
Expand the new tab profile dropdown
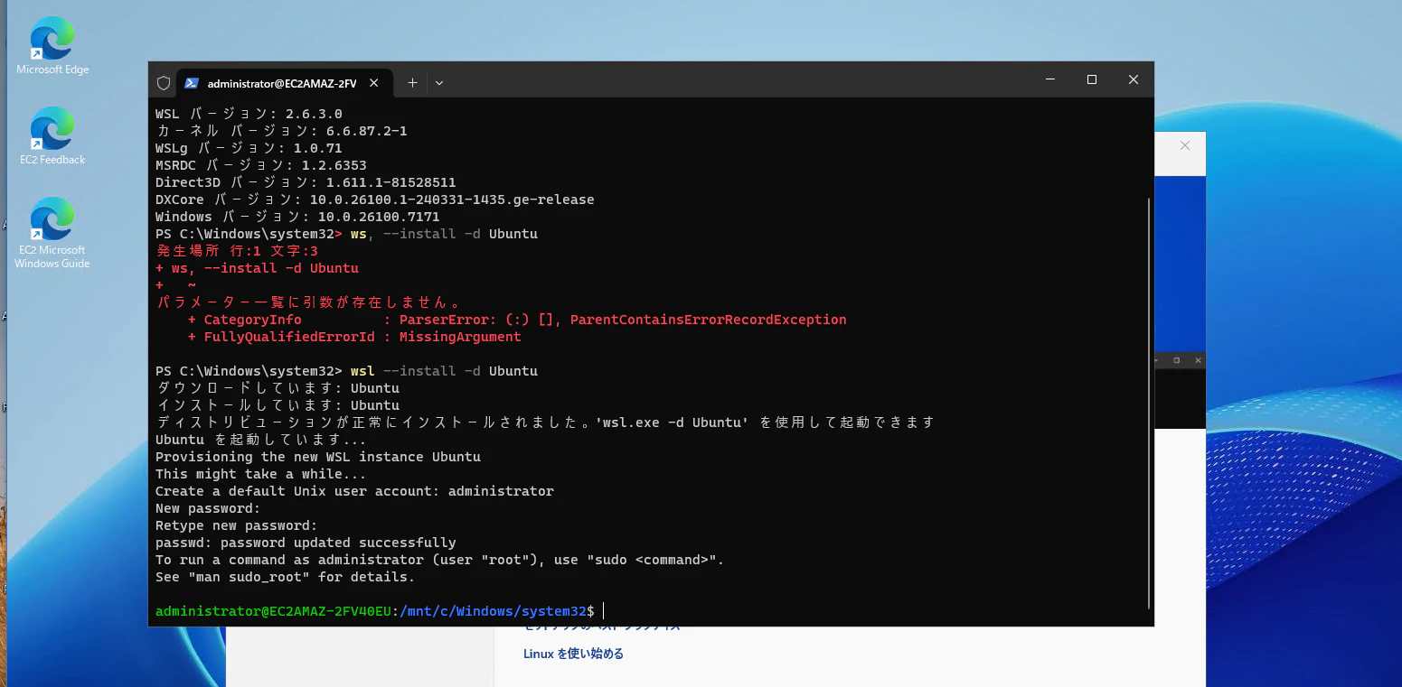[x=439, y=83]
